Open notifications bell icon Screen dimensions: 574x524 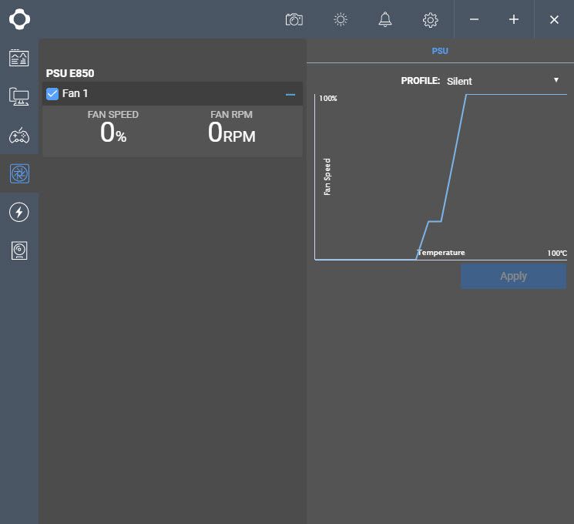(x=384, y=19)
